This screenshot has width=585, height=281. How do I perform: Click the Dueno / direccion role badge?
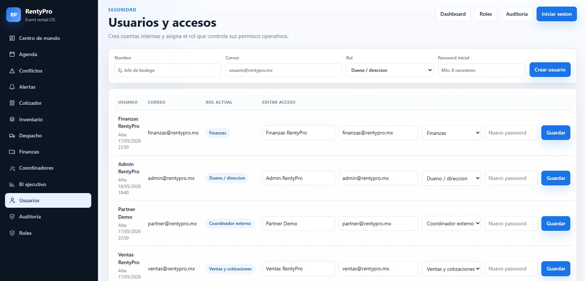[x=227, y=178]
